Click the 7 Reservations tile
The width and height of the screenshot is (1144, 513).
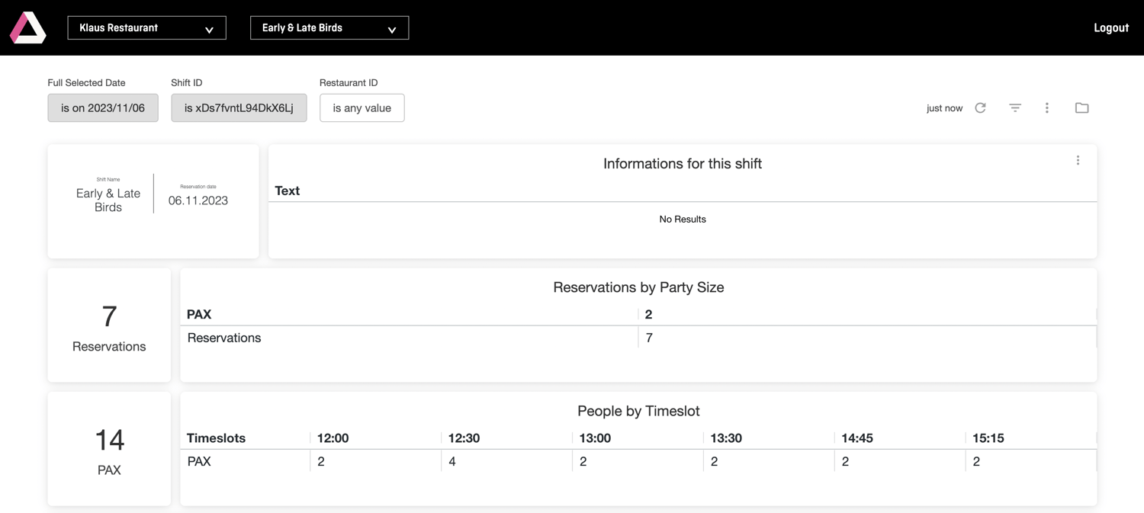109,325
